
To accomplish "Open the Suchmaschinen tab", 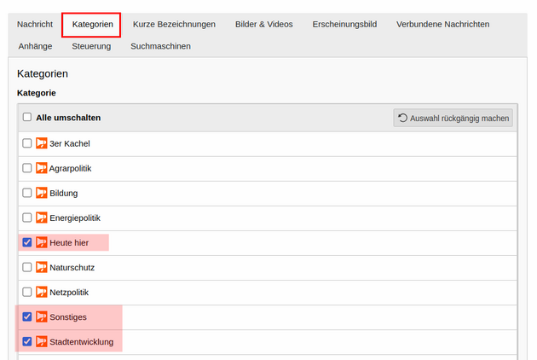I will pos(160,46).
